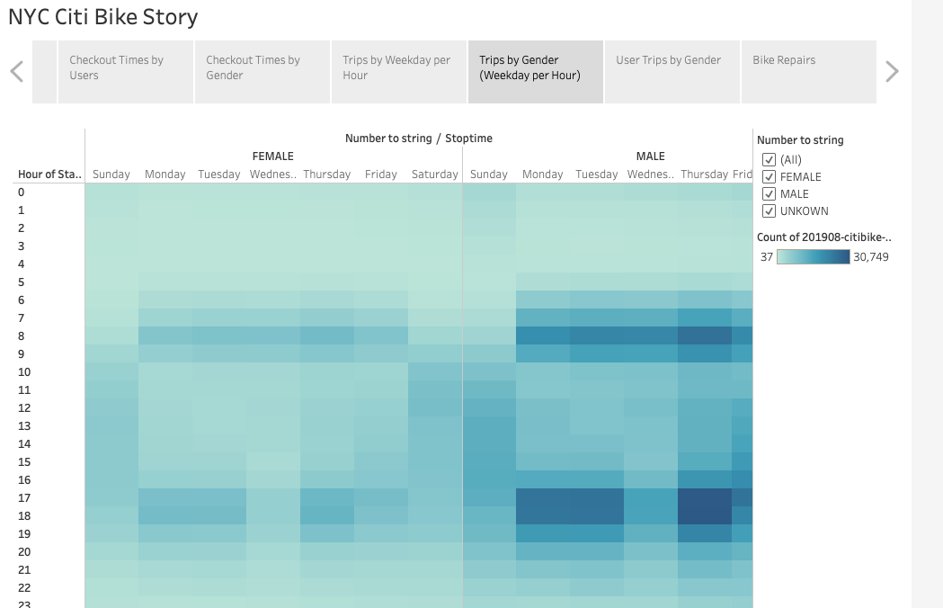The width and height of the screenshot is (943, 608).
Task: Select Trips by Gender (Weekday per Hour) tab
Action: [535, 72]
